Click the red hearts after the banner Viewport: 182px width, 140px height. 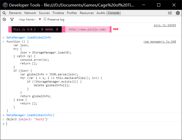pyautogui.click(x=116, y=29)
